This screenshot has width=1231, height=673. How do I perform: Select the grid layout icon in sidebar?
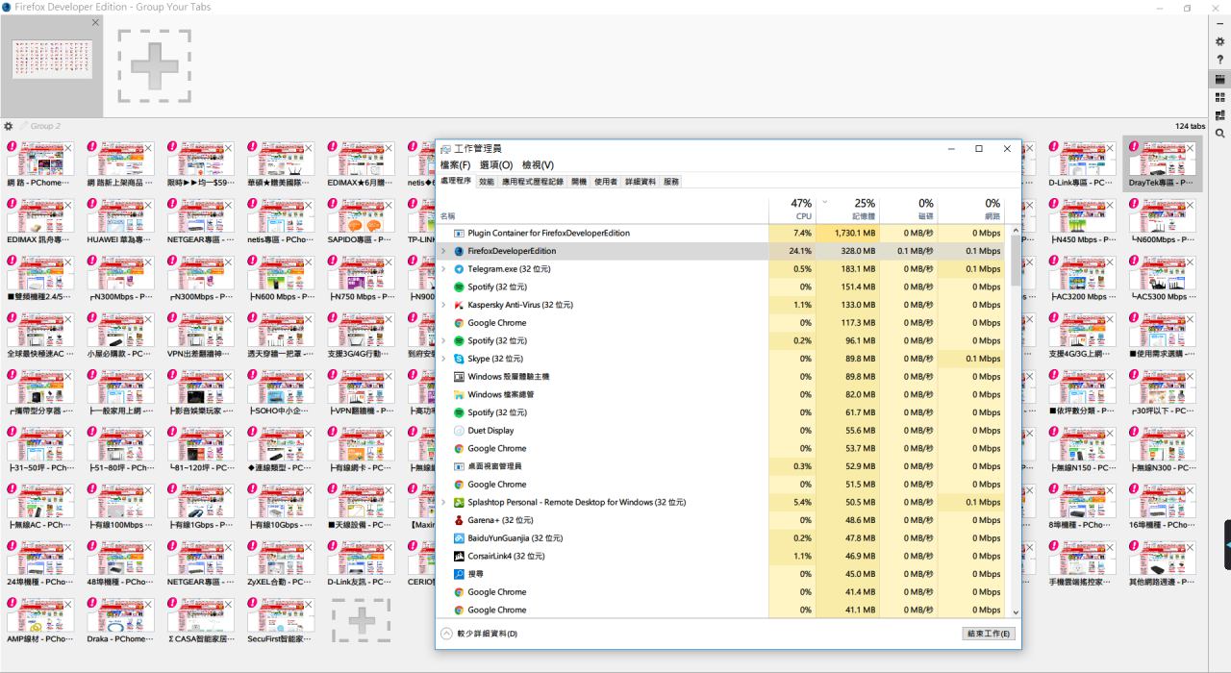[x=1220, y=97]
